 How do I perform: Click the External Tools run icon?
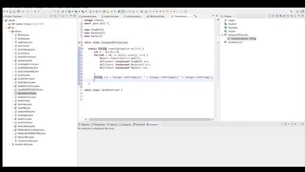pyautogui.click(x=82, y=11)
